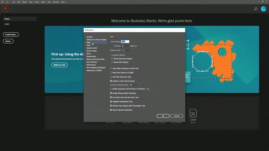Open the Help menu
The height and width of the screenshot is (151, 269).
click(63, 2)
